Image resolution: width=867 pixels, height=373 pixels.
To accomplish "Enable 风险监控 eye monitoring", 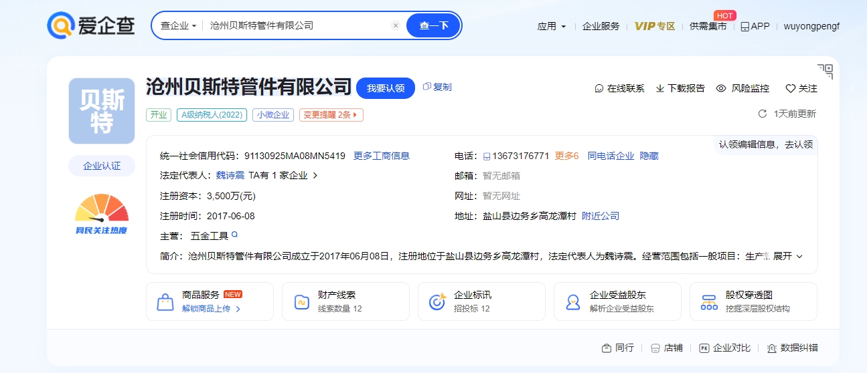I will tap(742, 88).
